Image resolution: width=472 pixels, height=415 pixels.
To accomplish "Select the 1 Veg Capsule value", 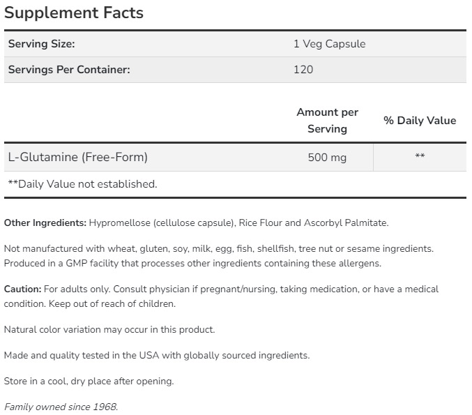I will pyautogui.click(x=329, y=44).
